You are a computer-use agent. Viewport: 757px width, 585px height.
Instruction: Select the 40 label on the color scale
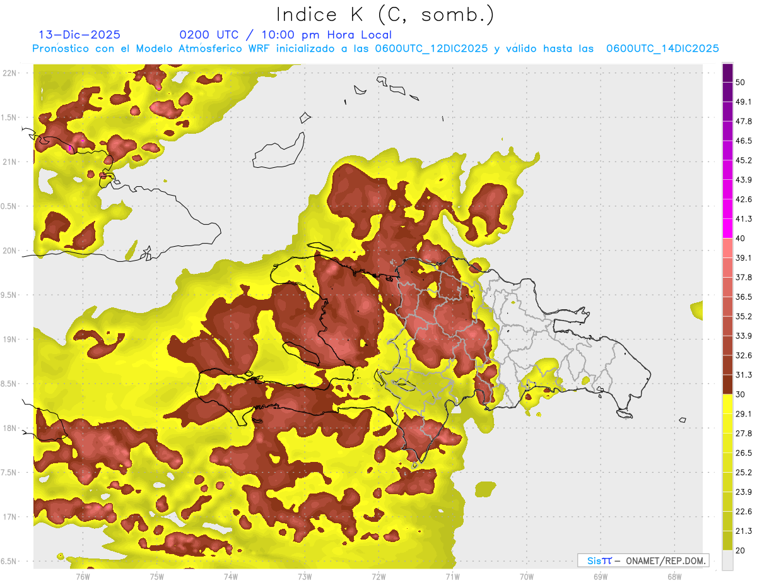tap(740, 238)
